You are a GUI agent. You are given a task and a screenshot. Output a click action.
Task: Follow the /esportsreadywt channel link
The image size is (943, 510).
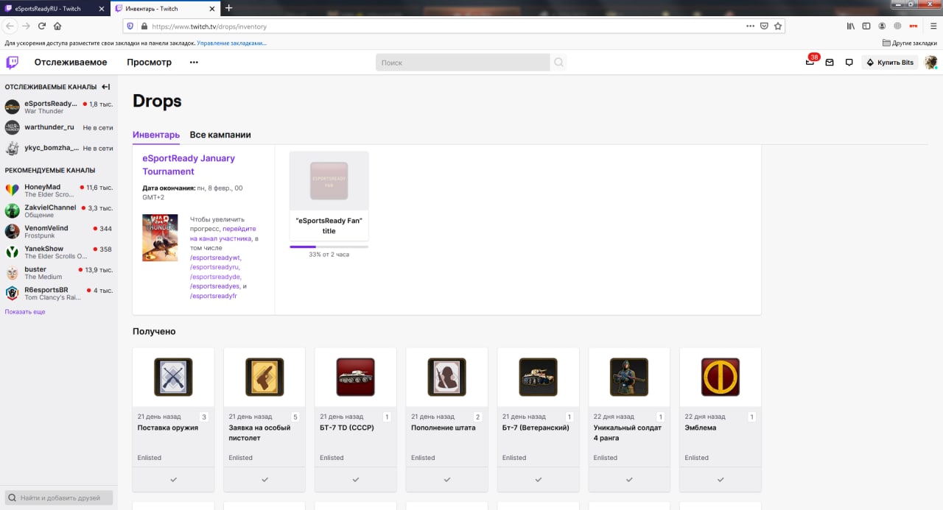pyautogui.click(x=215, y=258)
